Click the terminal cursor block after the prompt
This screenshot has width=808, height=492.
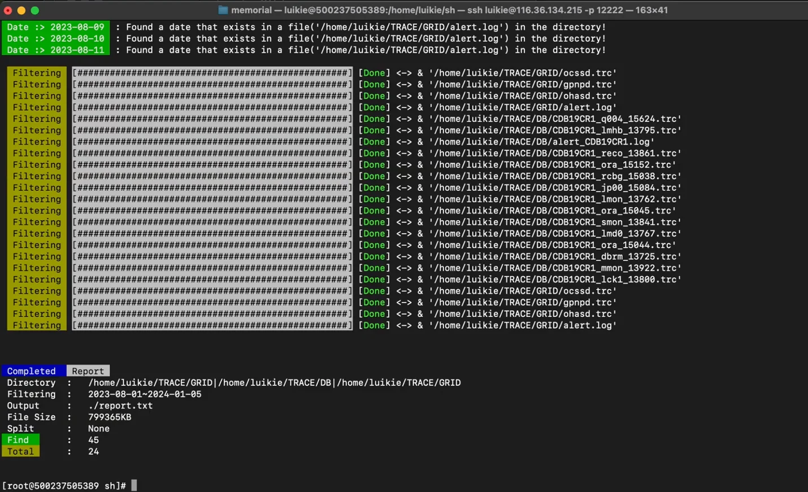[x=134, y=486]
